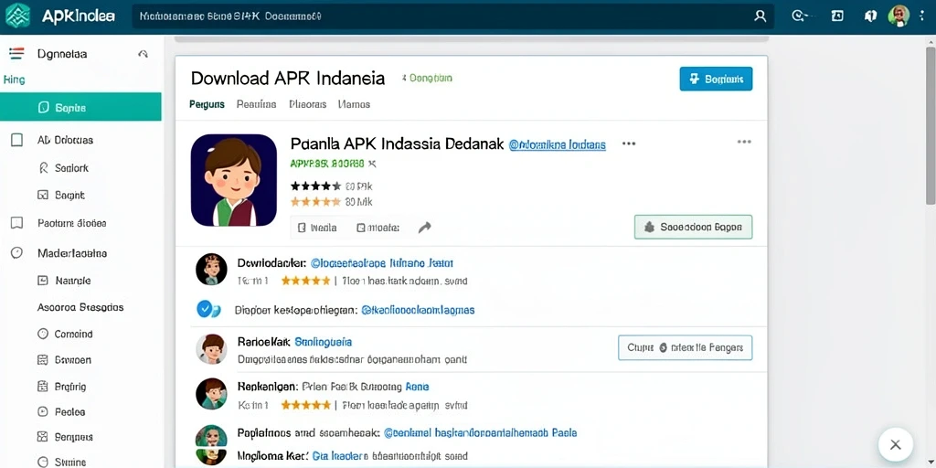Click the bookmark icon beside Paolurre diciea
The width and height of the screenshot is (936, 468).
pos(16,223)
